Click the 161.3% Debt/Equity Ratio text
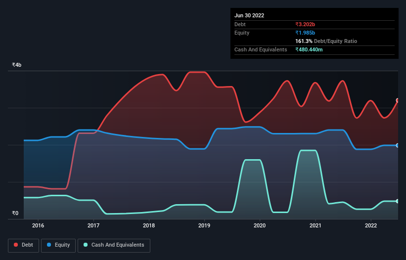406x260 pixels. click(326, 41)
